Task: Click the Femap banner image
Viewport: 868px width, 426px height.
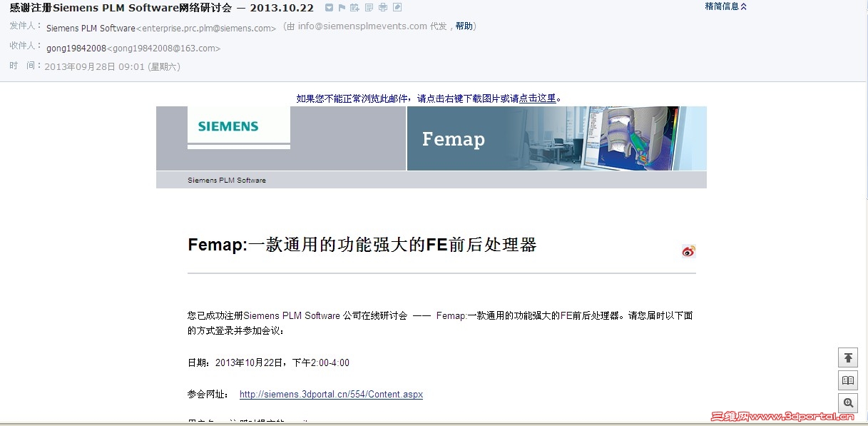Action: [x=431, y=139]
